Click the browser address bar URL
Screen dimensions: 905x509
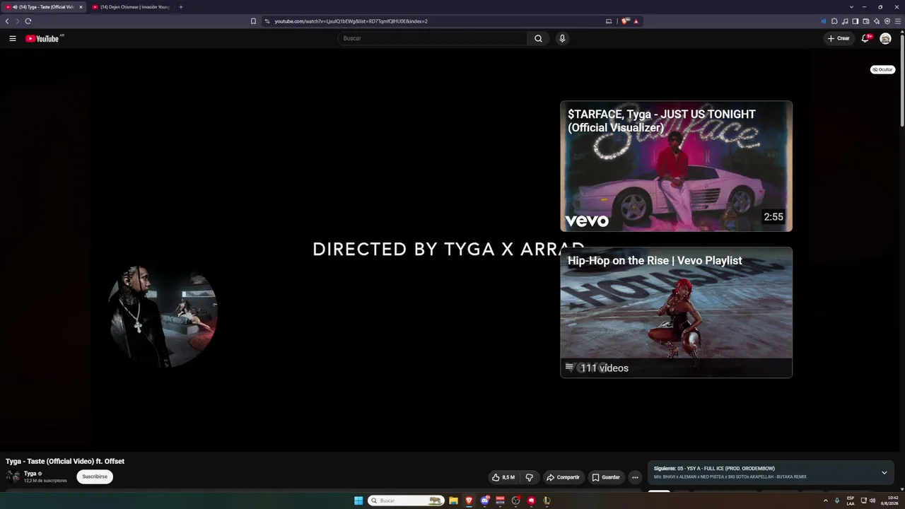[x=351, y=21]
